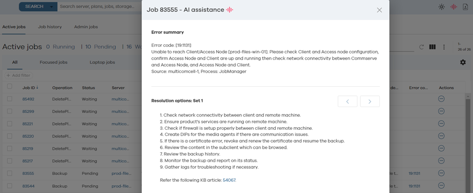Close the AI assistance dialog
Viewport: 473px width, 193px height.
379,10
